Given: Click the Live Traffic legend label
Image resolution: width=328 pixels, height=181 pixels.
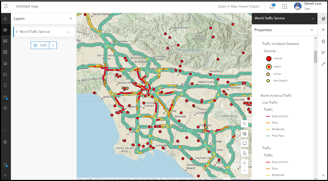Looking at the screenshot, I should coord(270,102).
